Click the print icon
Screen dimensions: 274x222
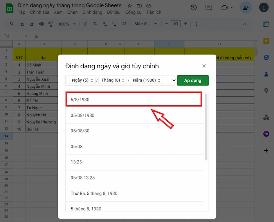coord(41,24)
